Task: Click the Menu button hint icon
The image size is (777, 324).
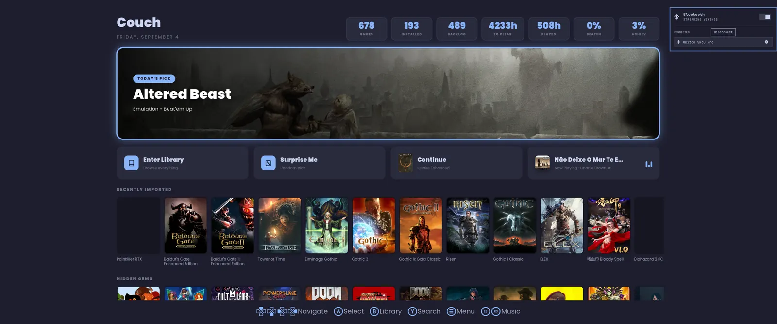Action: 451,311
